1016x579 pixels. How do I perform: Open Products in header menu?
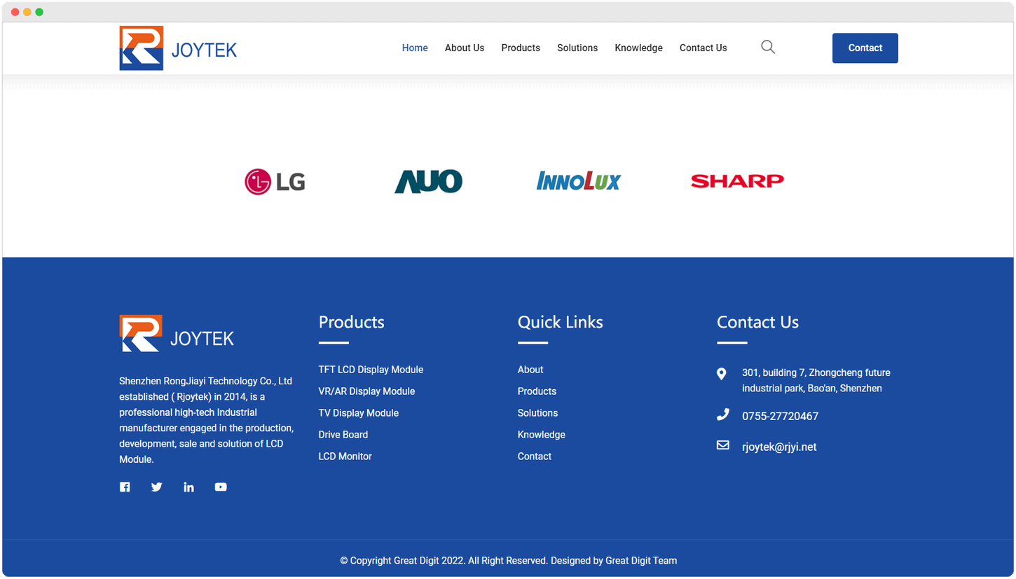pos(521,48)
